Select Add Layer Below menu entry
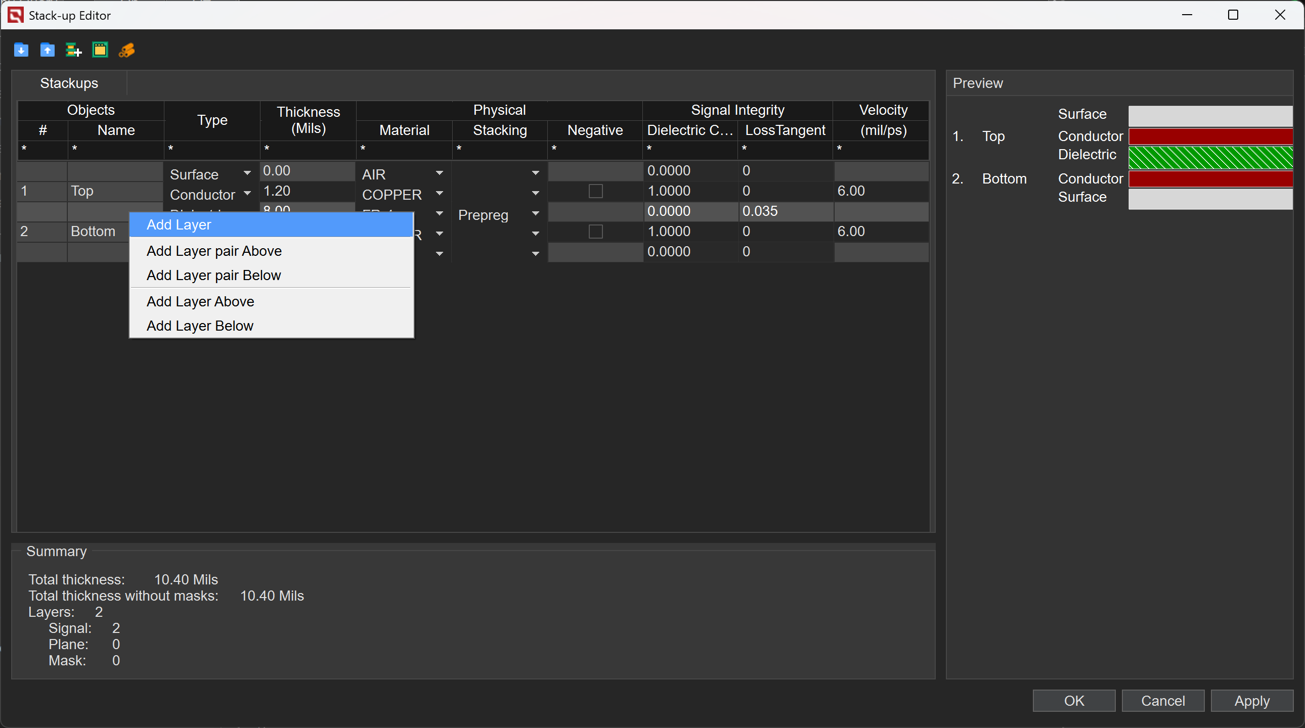 (200, 326)
